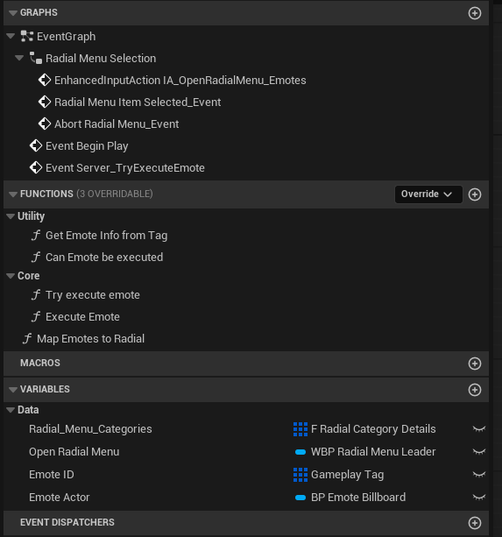Viewport: 502px width, 537px height.
Task: Toggle visibility eye for Radial_Menu_Categories variable
Action: 479,429
